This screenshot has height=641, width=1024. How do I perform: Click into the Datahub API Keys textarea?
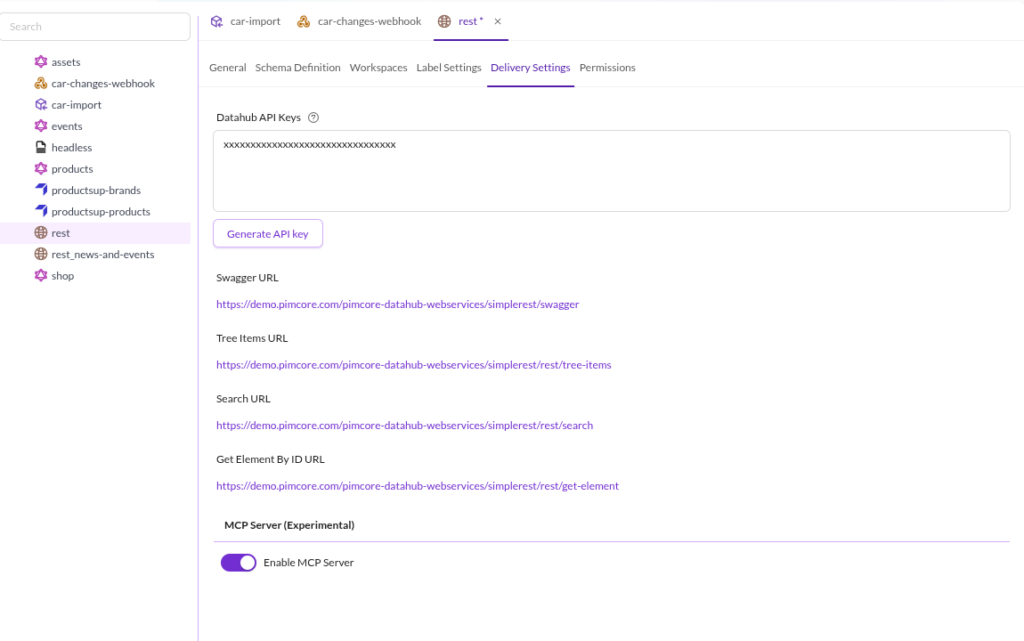pyautogui.click(x=611, y=171)
